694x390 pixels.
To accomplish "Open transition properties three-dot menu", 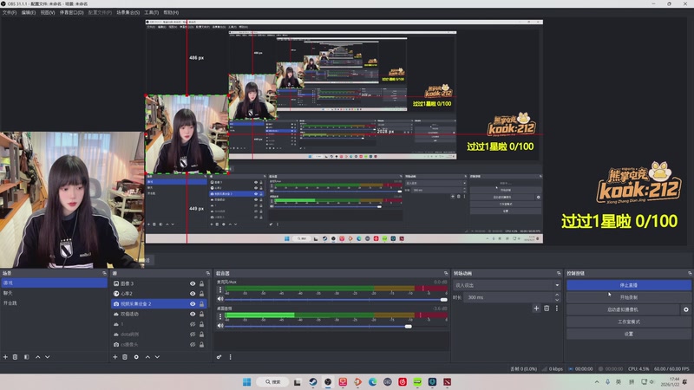I will click(557, 309).
